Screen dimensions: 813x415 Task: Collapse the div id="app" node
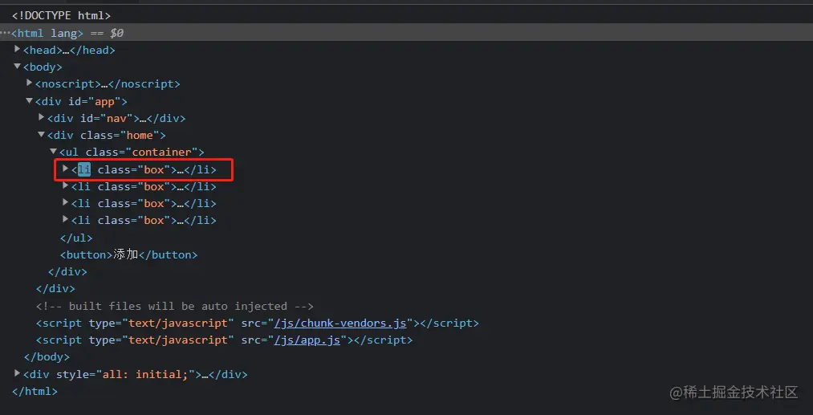pyautogui.click(x=30, y=100)
